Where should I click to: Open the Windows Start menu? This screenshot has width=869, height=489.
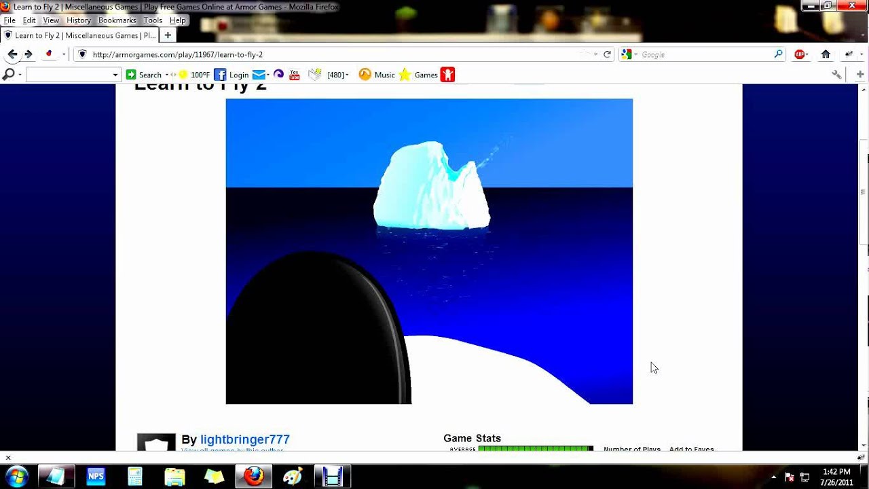tap(16, 476)
